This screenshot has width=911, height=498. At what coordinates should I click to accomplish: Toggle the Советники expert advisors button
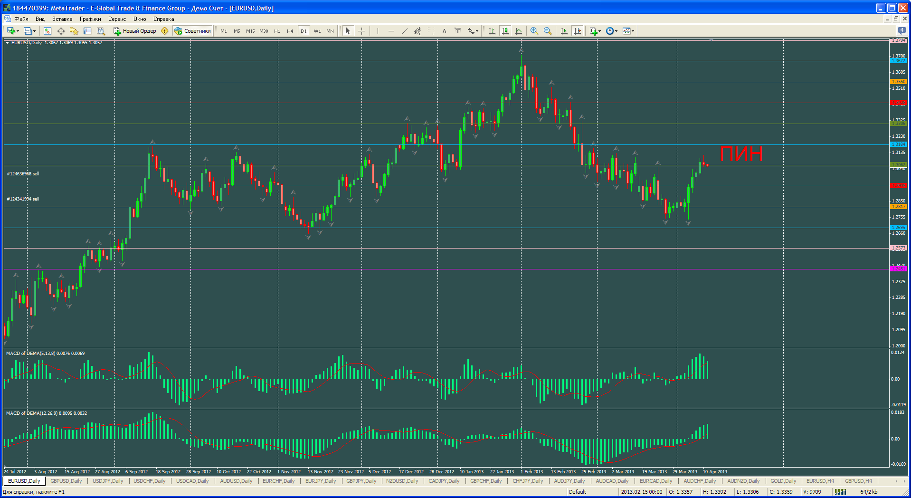[193, 31]
